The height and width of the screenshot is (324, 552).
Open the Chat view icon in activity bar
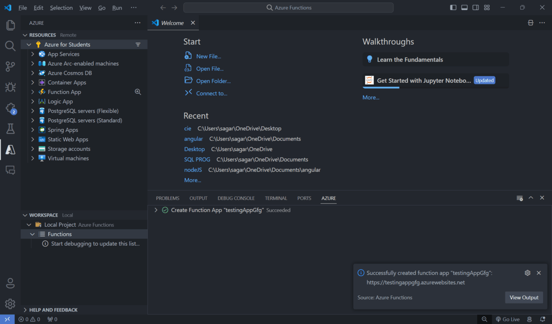[10, 170]
